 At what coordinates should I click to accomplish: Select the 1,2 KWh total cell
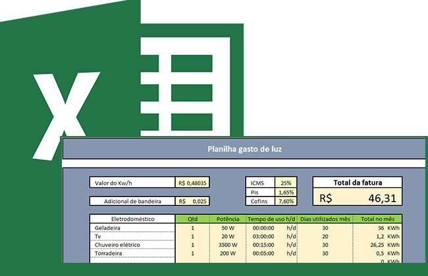click(377, 236)
